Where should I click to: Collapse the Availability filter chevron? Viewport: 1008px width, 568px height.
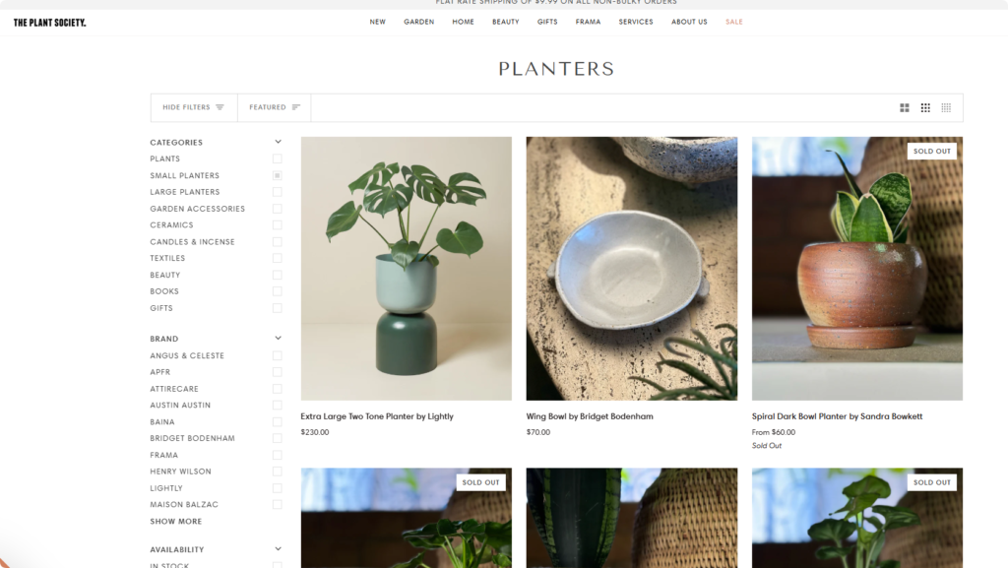pos(278,548)
